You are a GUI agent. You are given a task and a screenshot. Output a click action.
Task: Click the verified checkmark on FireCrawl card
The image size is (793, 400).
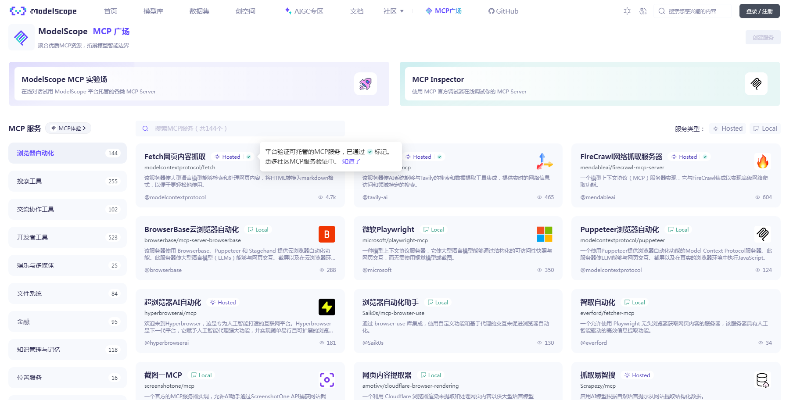tap(705, 157)
